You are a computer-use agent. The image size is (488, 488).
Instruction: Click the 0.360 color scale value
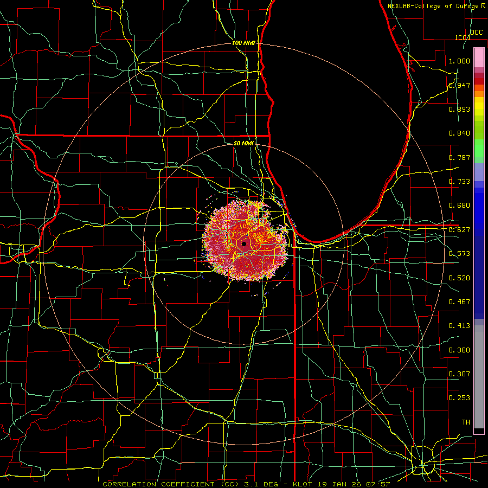click(x=459, y=350)
